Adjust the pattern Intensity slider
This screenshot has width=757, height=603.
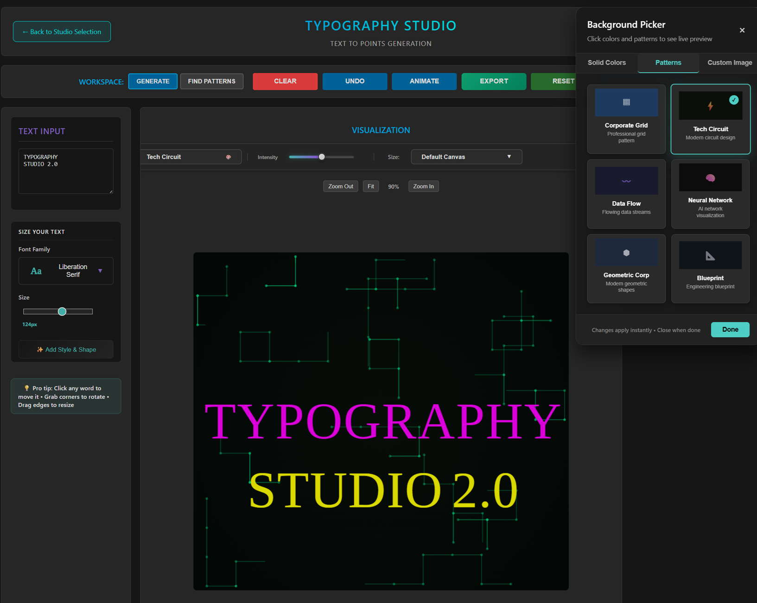(321, 157)
